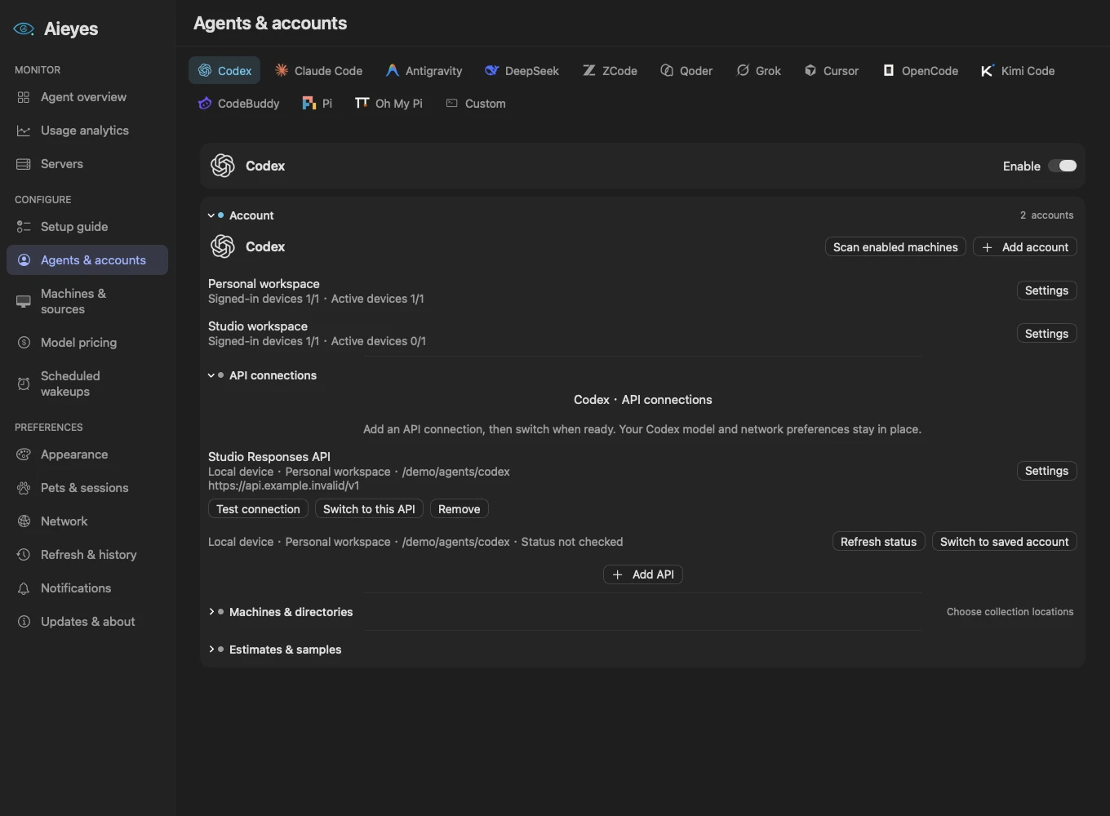Open the Custom agent tab

476,104
